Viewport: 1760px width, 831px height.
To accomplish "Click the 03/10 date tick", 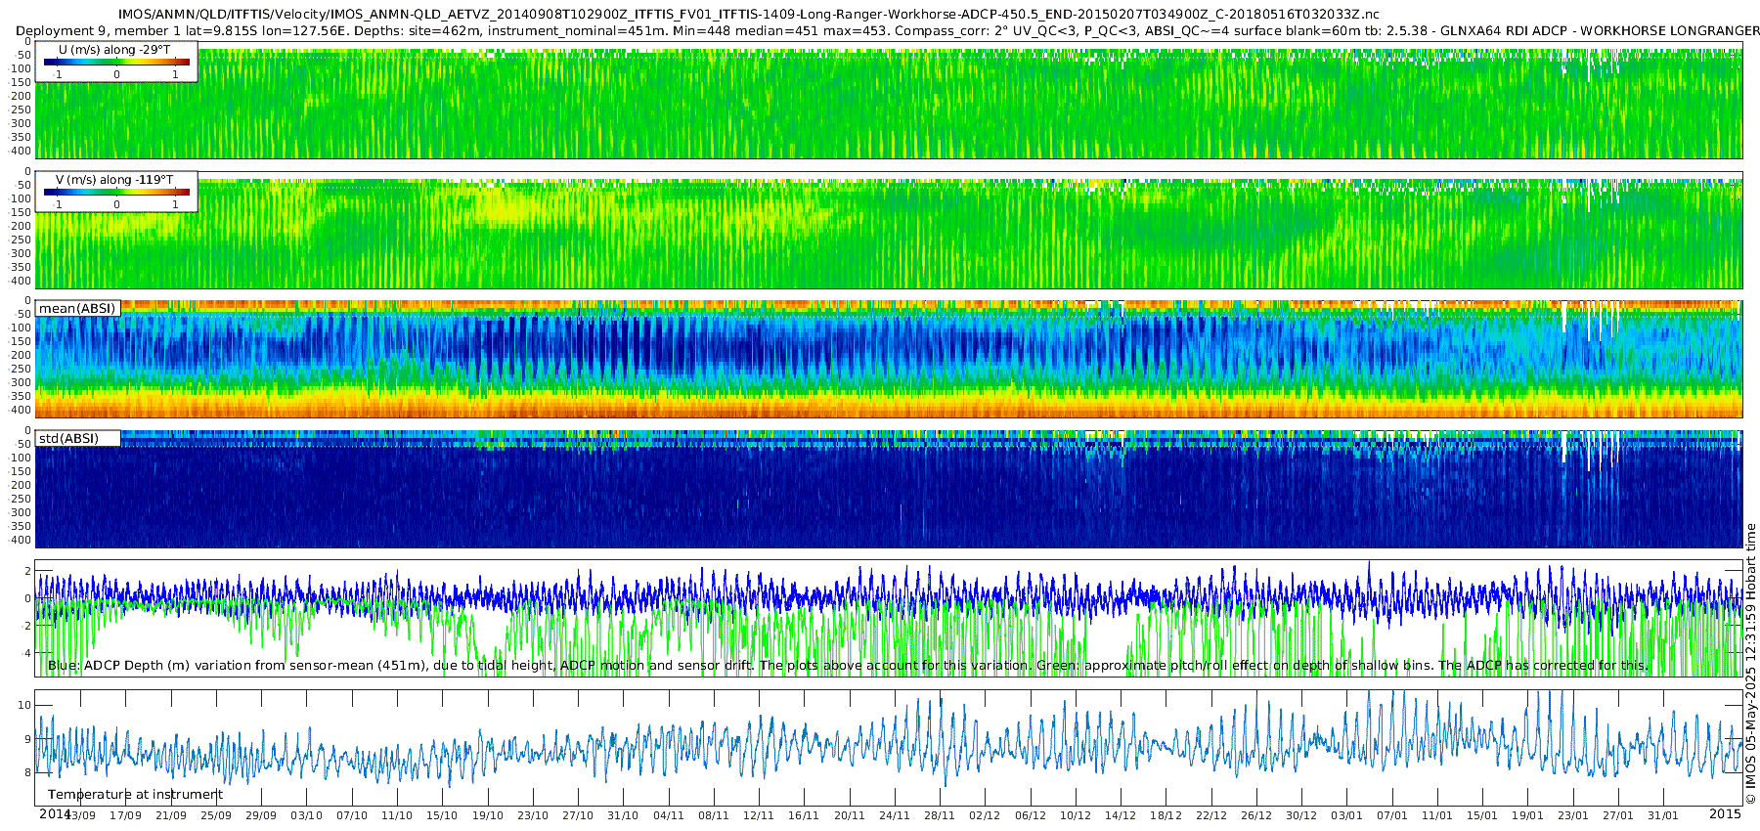I will pyautogui.click(x=306, y=815).
